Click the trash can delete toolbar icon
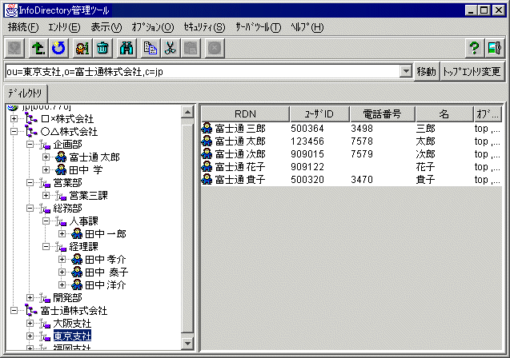 click(102, 49)
